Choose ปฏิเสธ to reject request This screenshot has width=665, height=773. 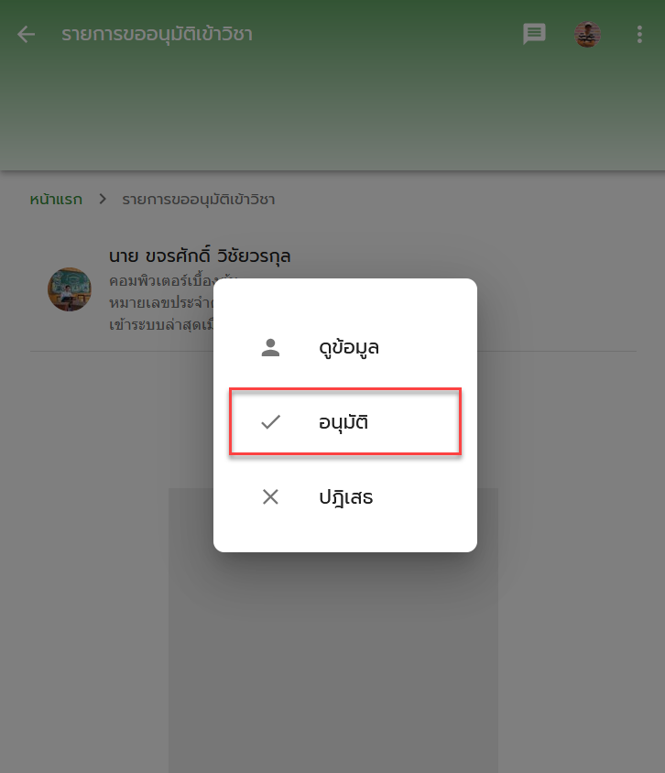click(345, 497)
